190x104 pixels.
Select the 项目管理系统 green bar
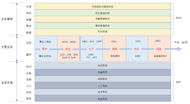(102, 13)
